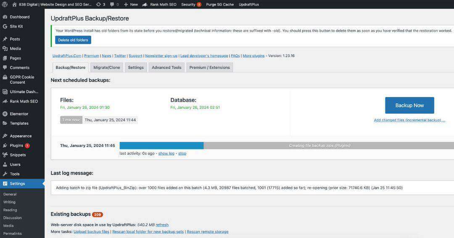Click the Appearance brush icon
The image size is (454, 238).
5,136
